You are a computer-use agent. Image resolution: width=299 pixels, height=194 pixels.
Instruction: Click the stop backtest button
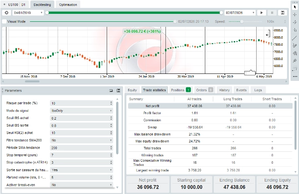272,13
